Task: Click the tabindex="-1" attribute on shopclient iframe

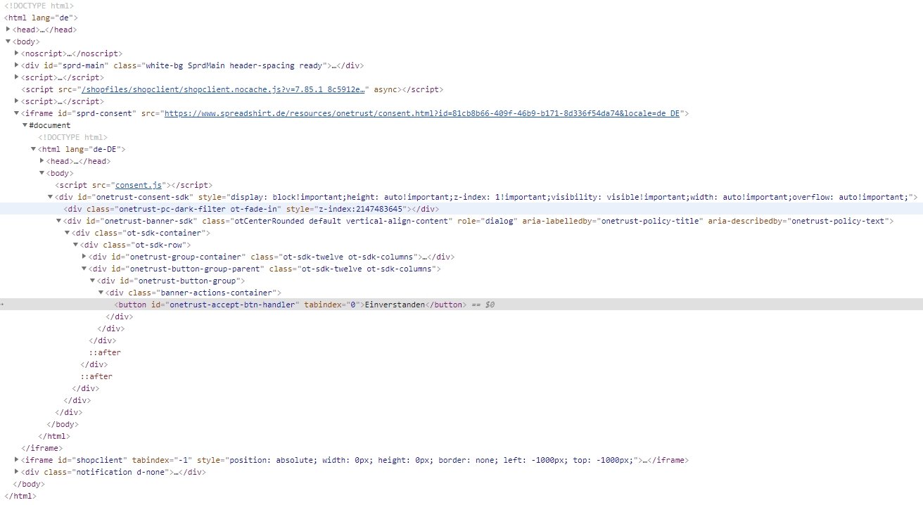Action: [x=162, y=460]
